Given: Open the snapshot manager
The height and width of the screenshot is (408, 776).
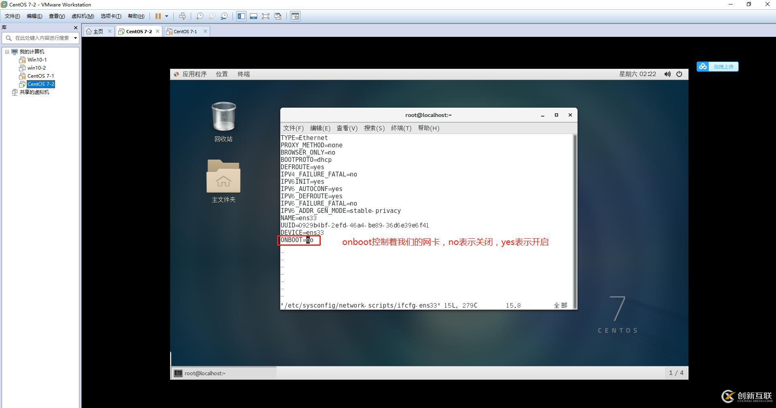Looking at the screenshot, I should (x=224, y=16).
